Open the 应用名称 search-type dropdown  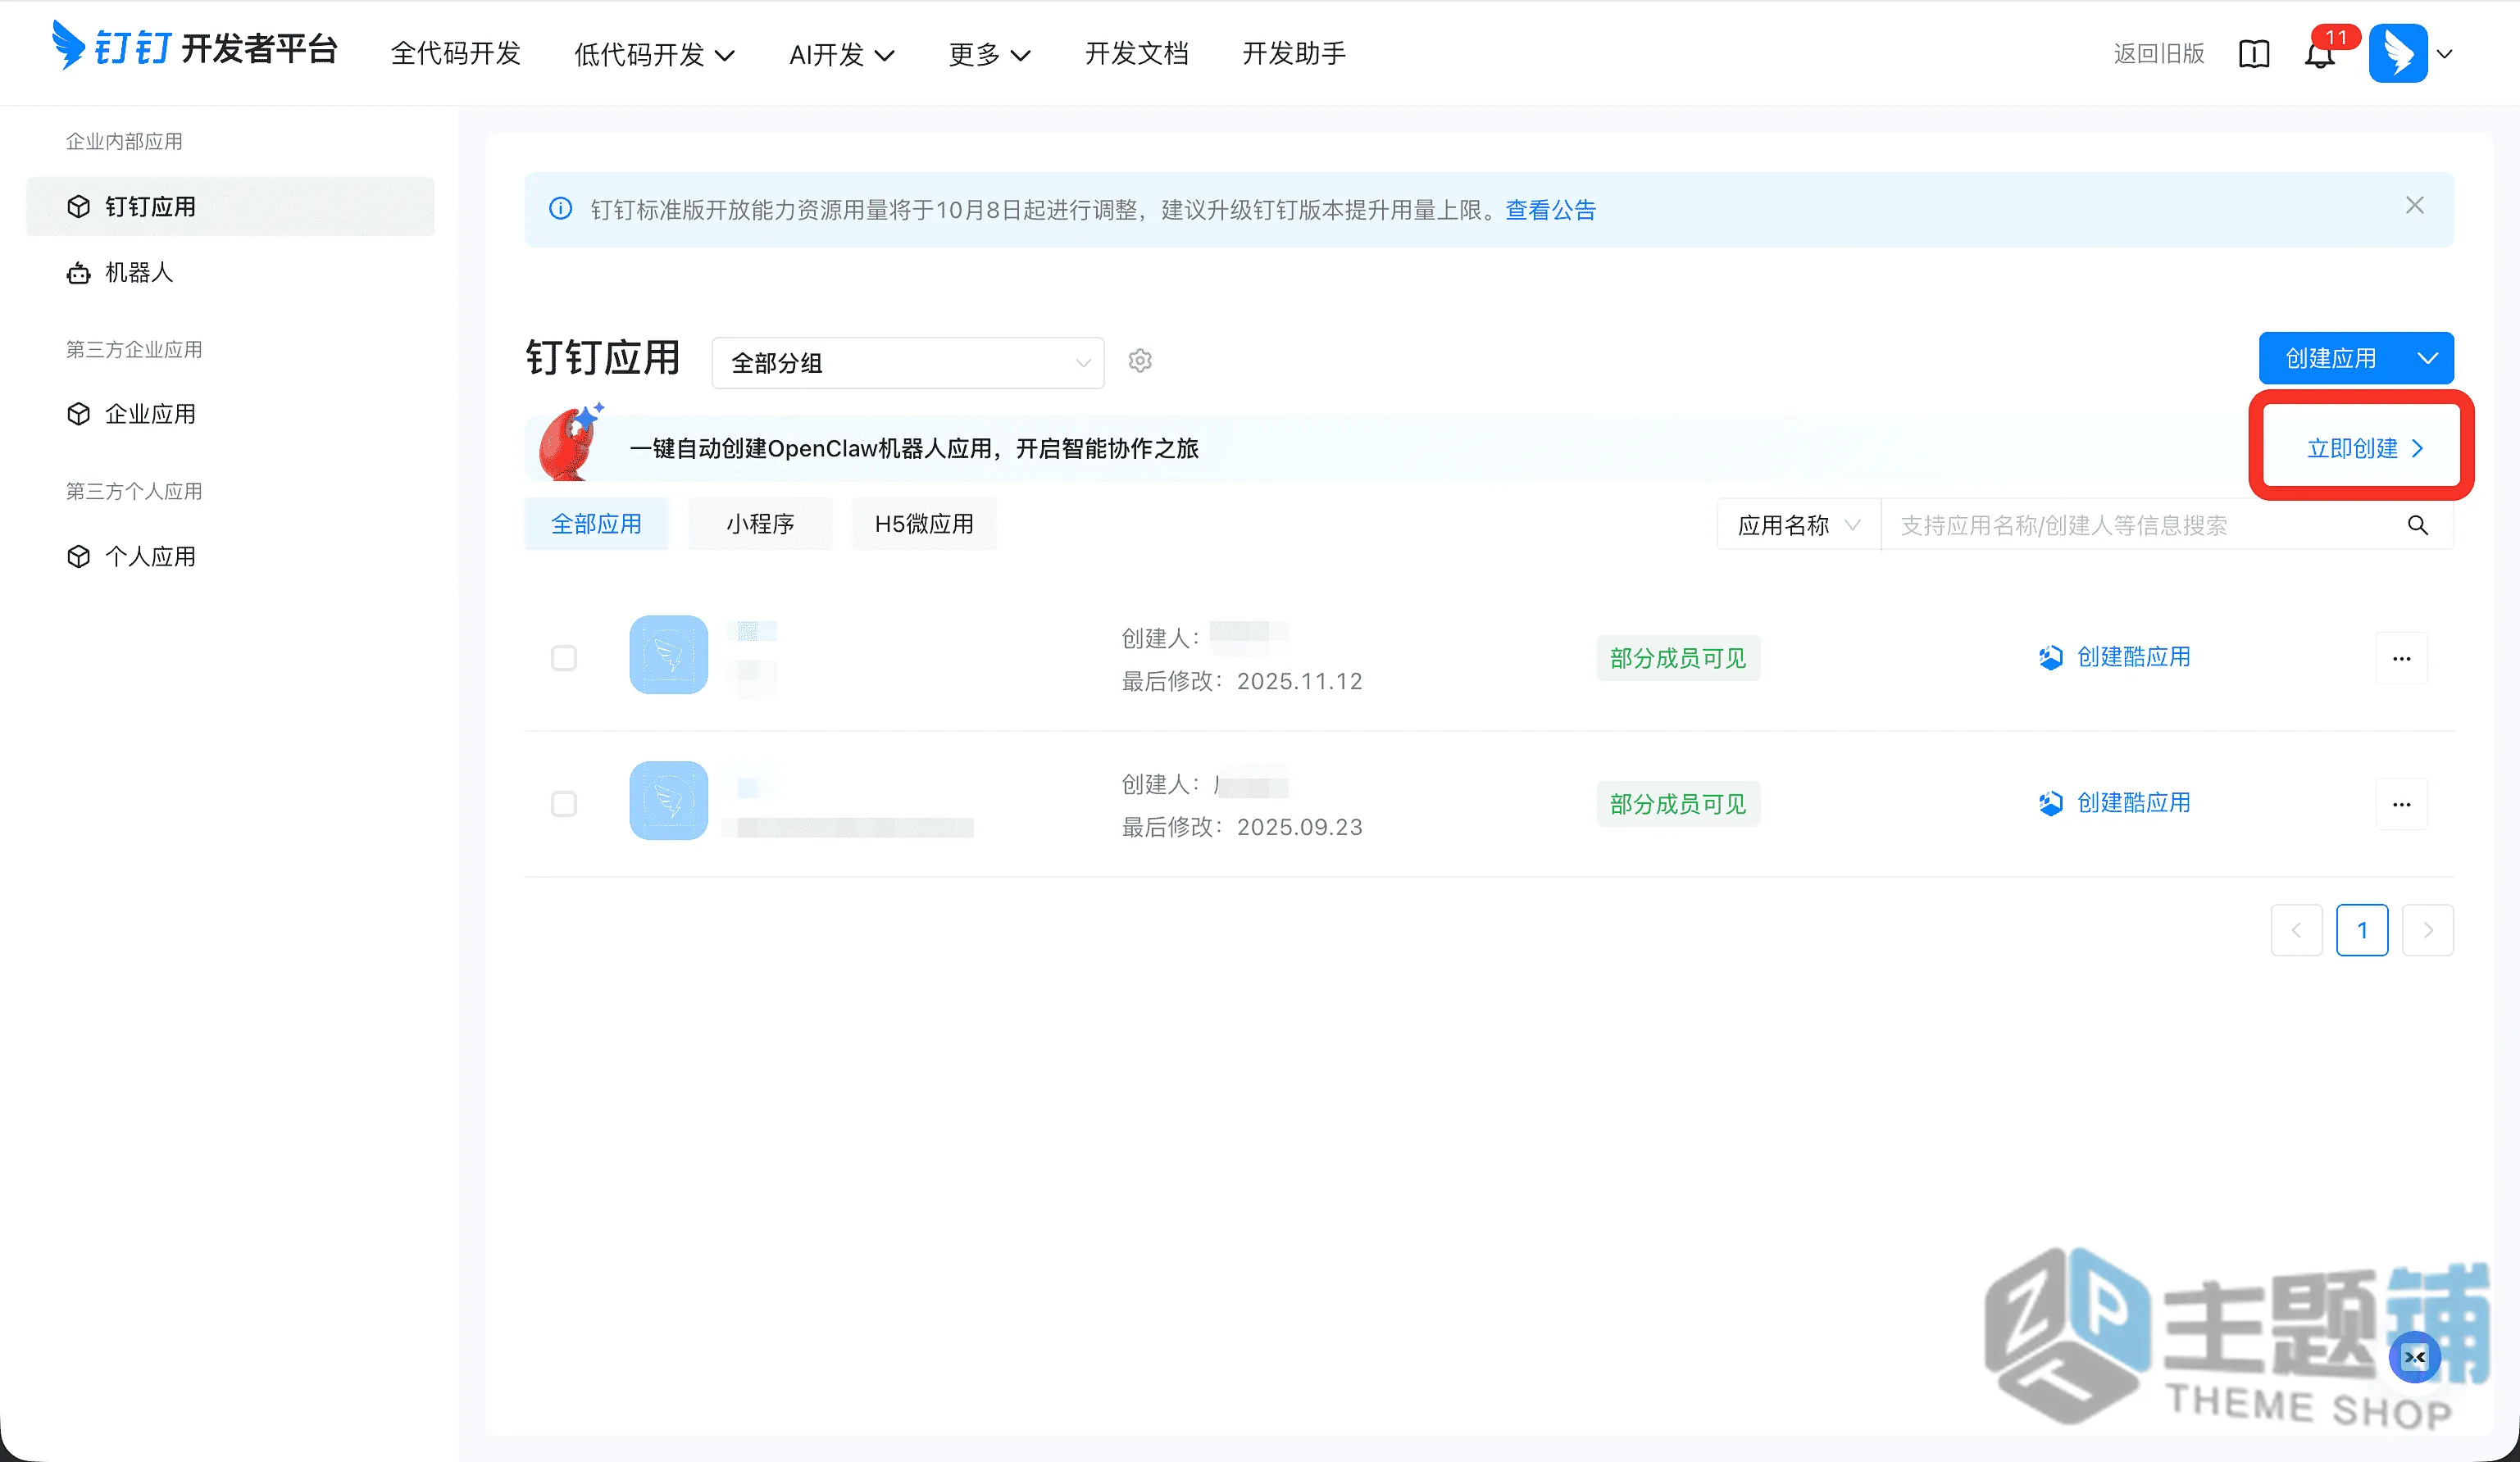pyautogui.click(x=1799, y=525)
